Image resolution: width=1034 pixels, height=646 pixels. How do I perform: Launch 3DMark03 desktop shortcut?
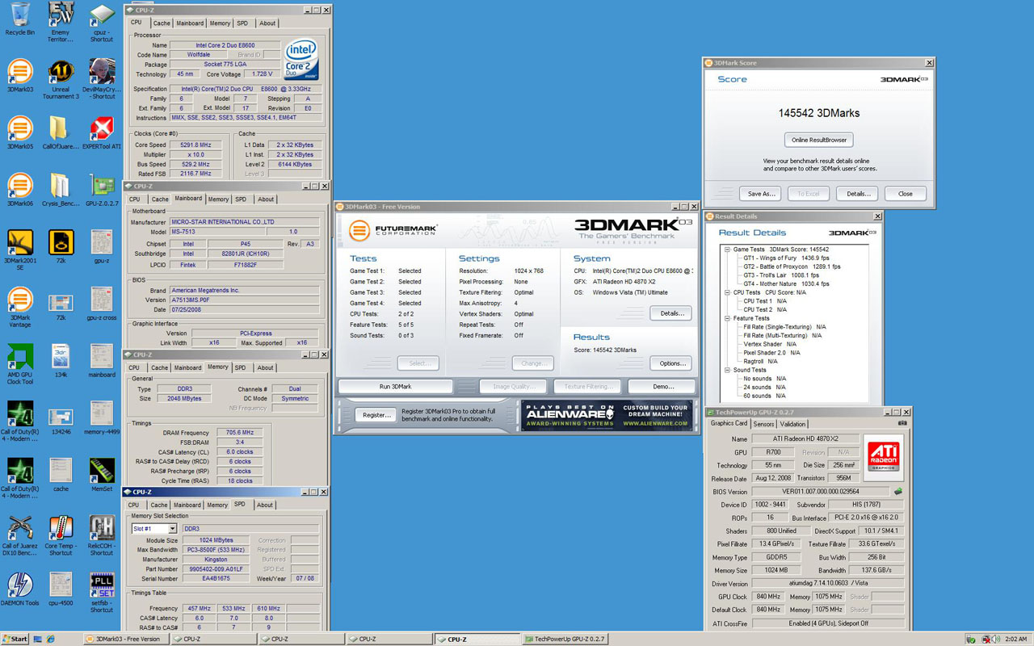coord(19,77)
